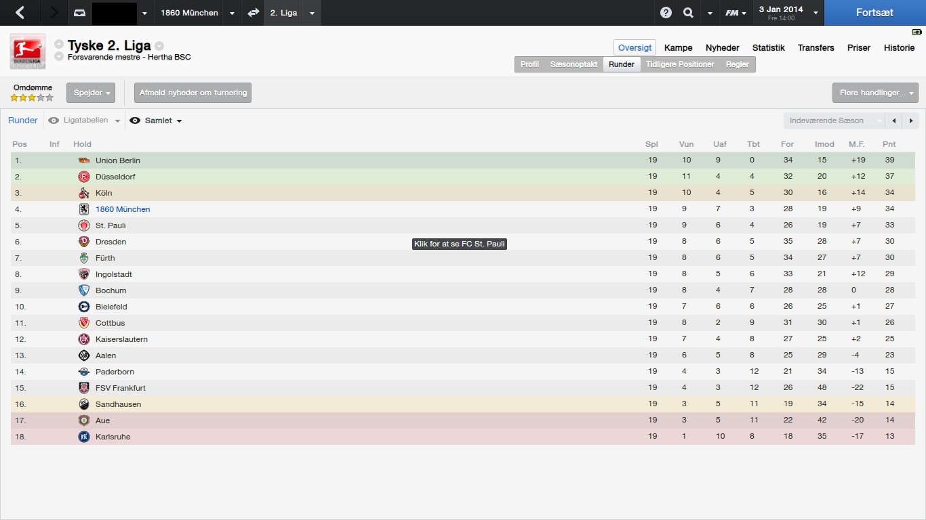
Task: Open the help question mark icon
Action: tap(666, 13)
